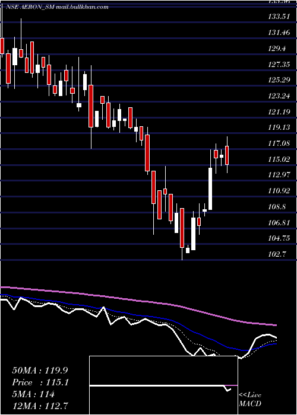The height and width of the screenshot is (415, 297).
Task: Click the 106.81 price axis label
Action: click(279, 222)
